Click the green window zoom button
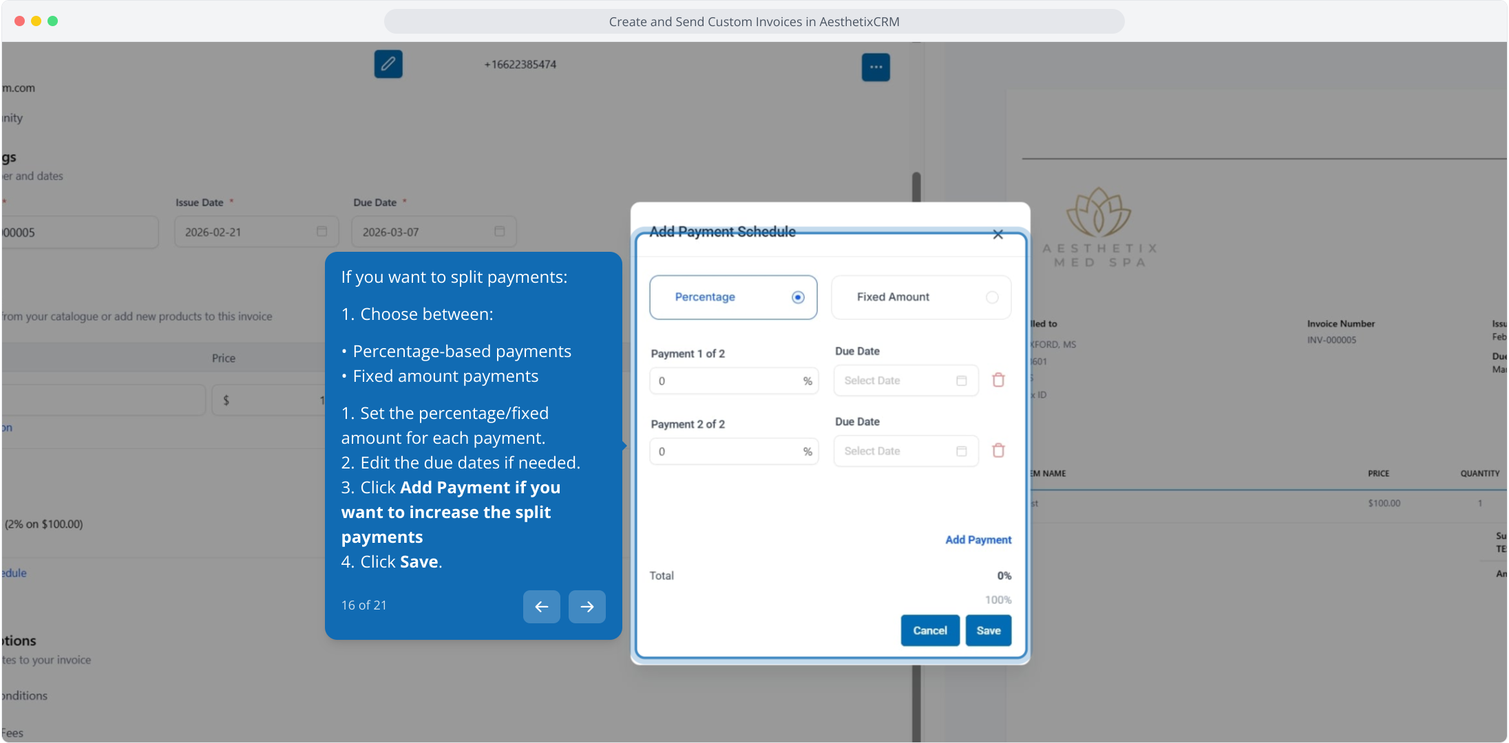The width and height of the screenshot is (1509, 743). [x=53, y=21]
